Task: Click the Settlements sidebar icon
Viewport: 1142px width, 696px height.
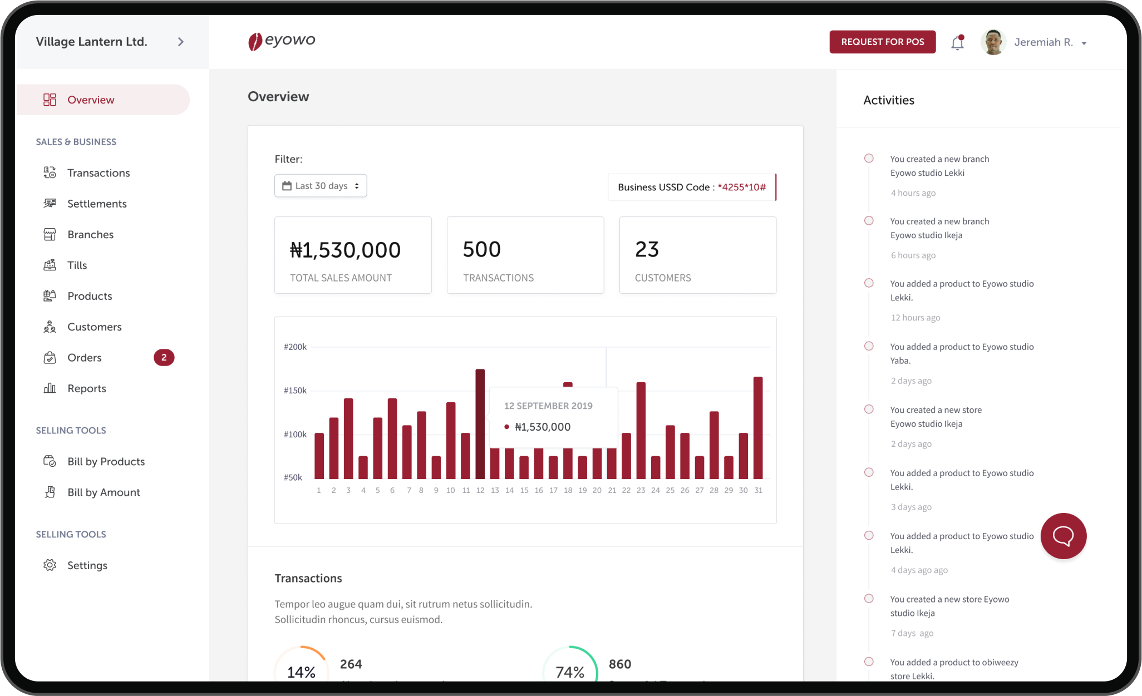Action: click(x=50, y=204)
